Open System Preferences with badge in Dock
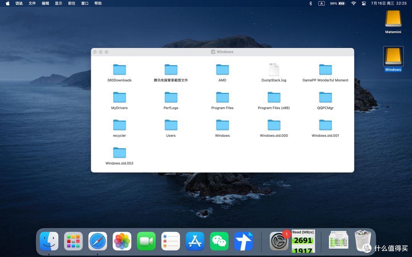The width and height of the screenshot is (412, 257). click(x=279, y=241)
